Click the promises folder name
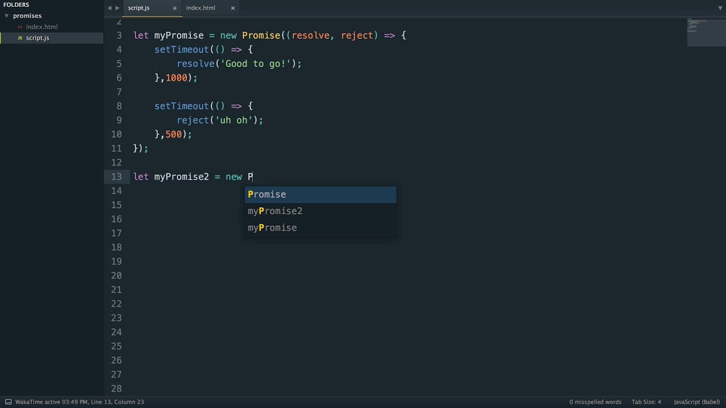Screen dimensions: 726x408 point(27,16)
